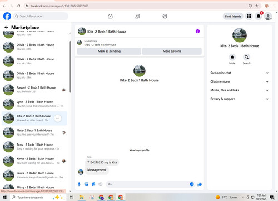The width and height of the screenshot is (278, 201).
Task: Open Olivia conversation from 39m ago
Action: (x=34, y=61)
